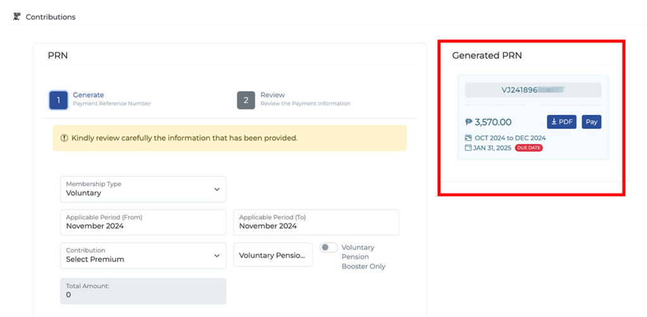Image resolution: width=647 pixels, height=317 pixels.
Task: Click the Total Amount field
Action: tap(143, 291)
